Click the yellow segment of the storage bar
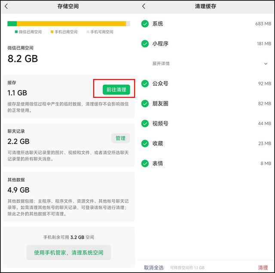 coord(71,24)
